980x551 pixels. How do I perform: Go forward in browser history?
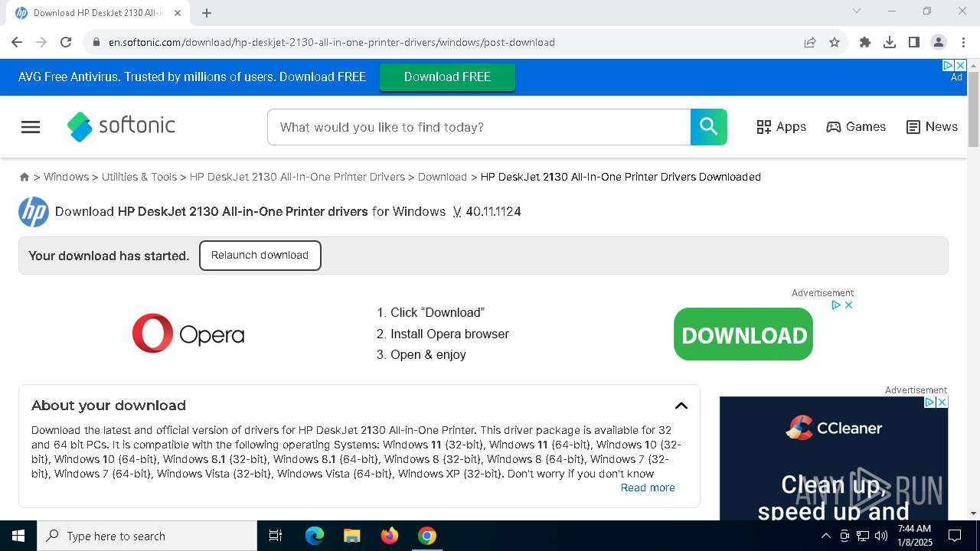point(41,42)
